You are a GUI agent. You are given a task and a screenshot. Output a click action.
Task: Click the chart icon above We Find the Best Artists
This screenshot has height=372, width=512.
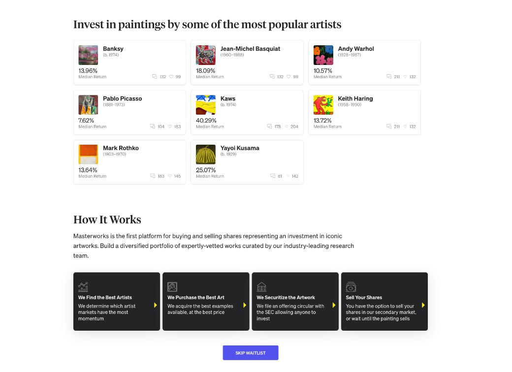tap(83, 287)
